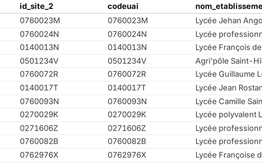Image resolution: width=262 pixels, height=163 pixels.
Task: Select codeuai cell 0501234V
Action: tap(127, 61)
